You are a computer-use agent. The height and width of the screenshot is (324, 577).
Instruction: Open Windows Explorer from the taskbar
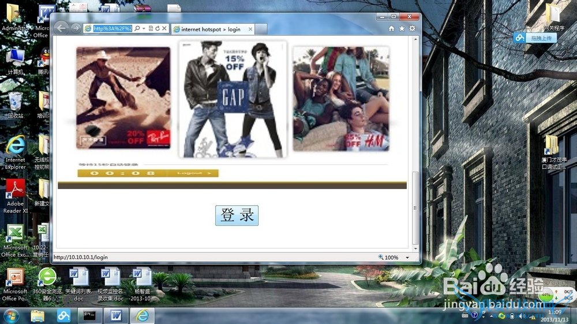(x=37, y=315)
